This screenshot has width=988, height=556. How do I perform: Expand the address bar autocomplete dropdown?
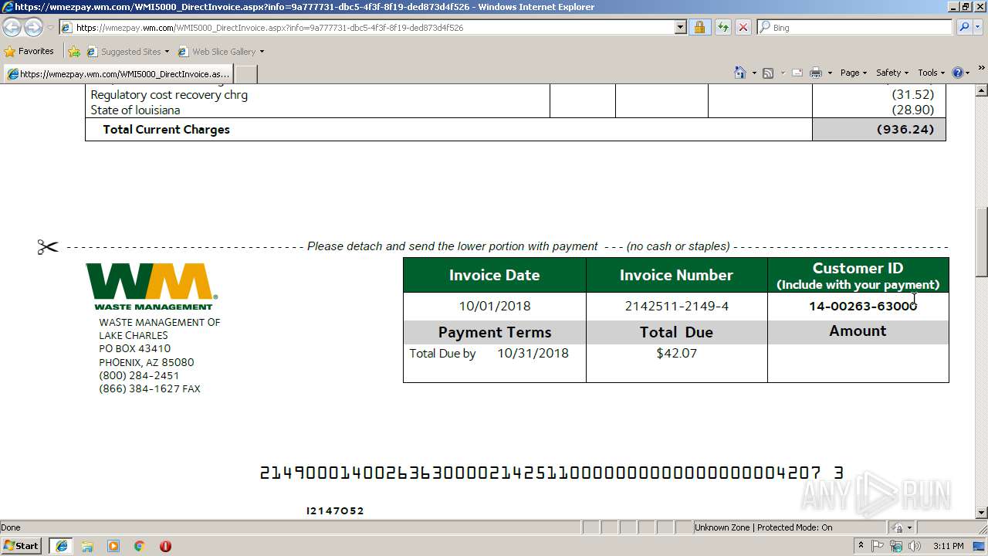pos(680,28)
